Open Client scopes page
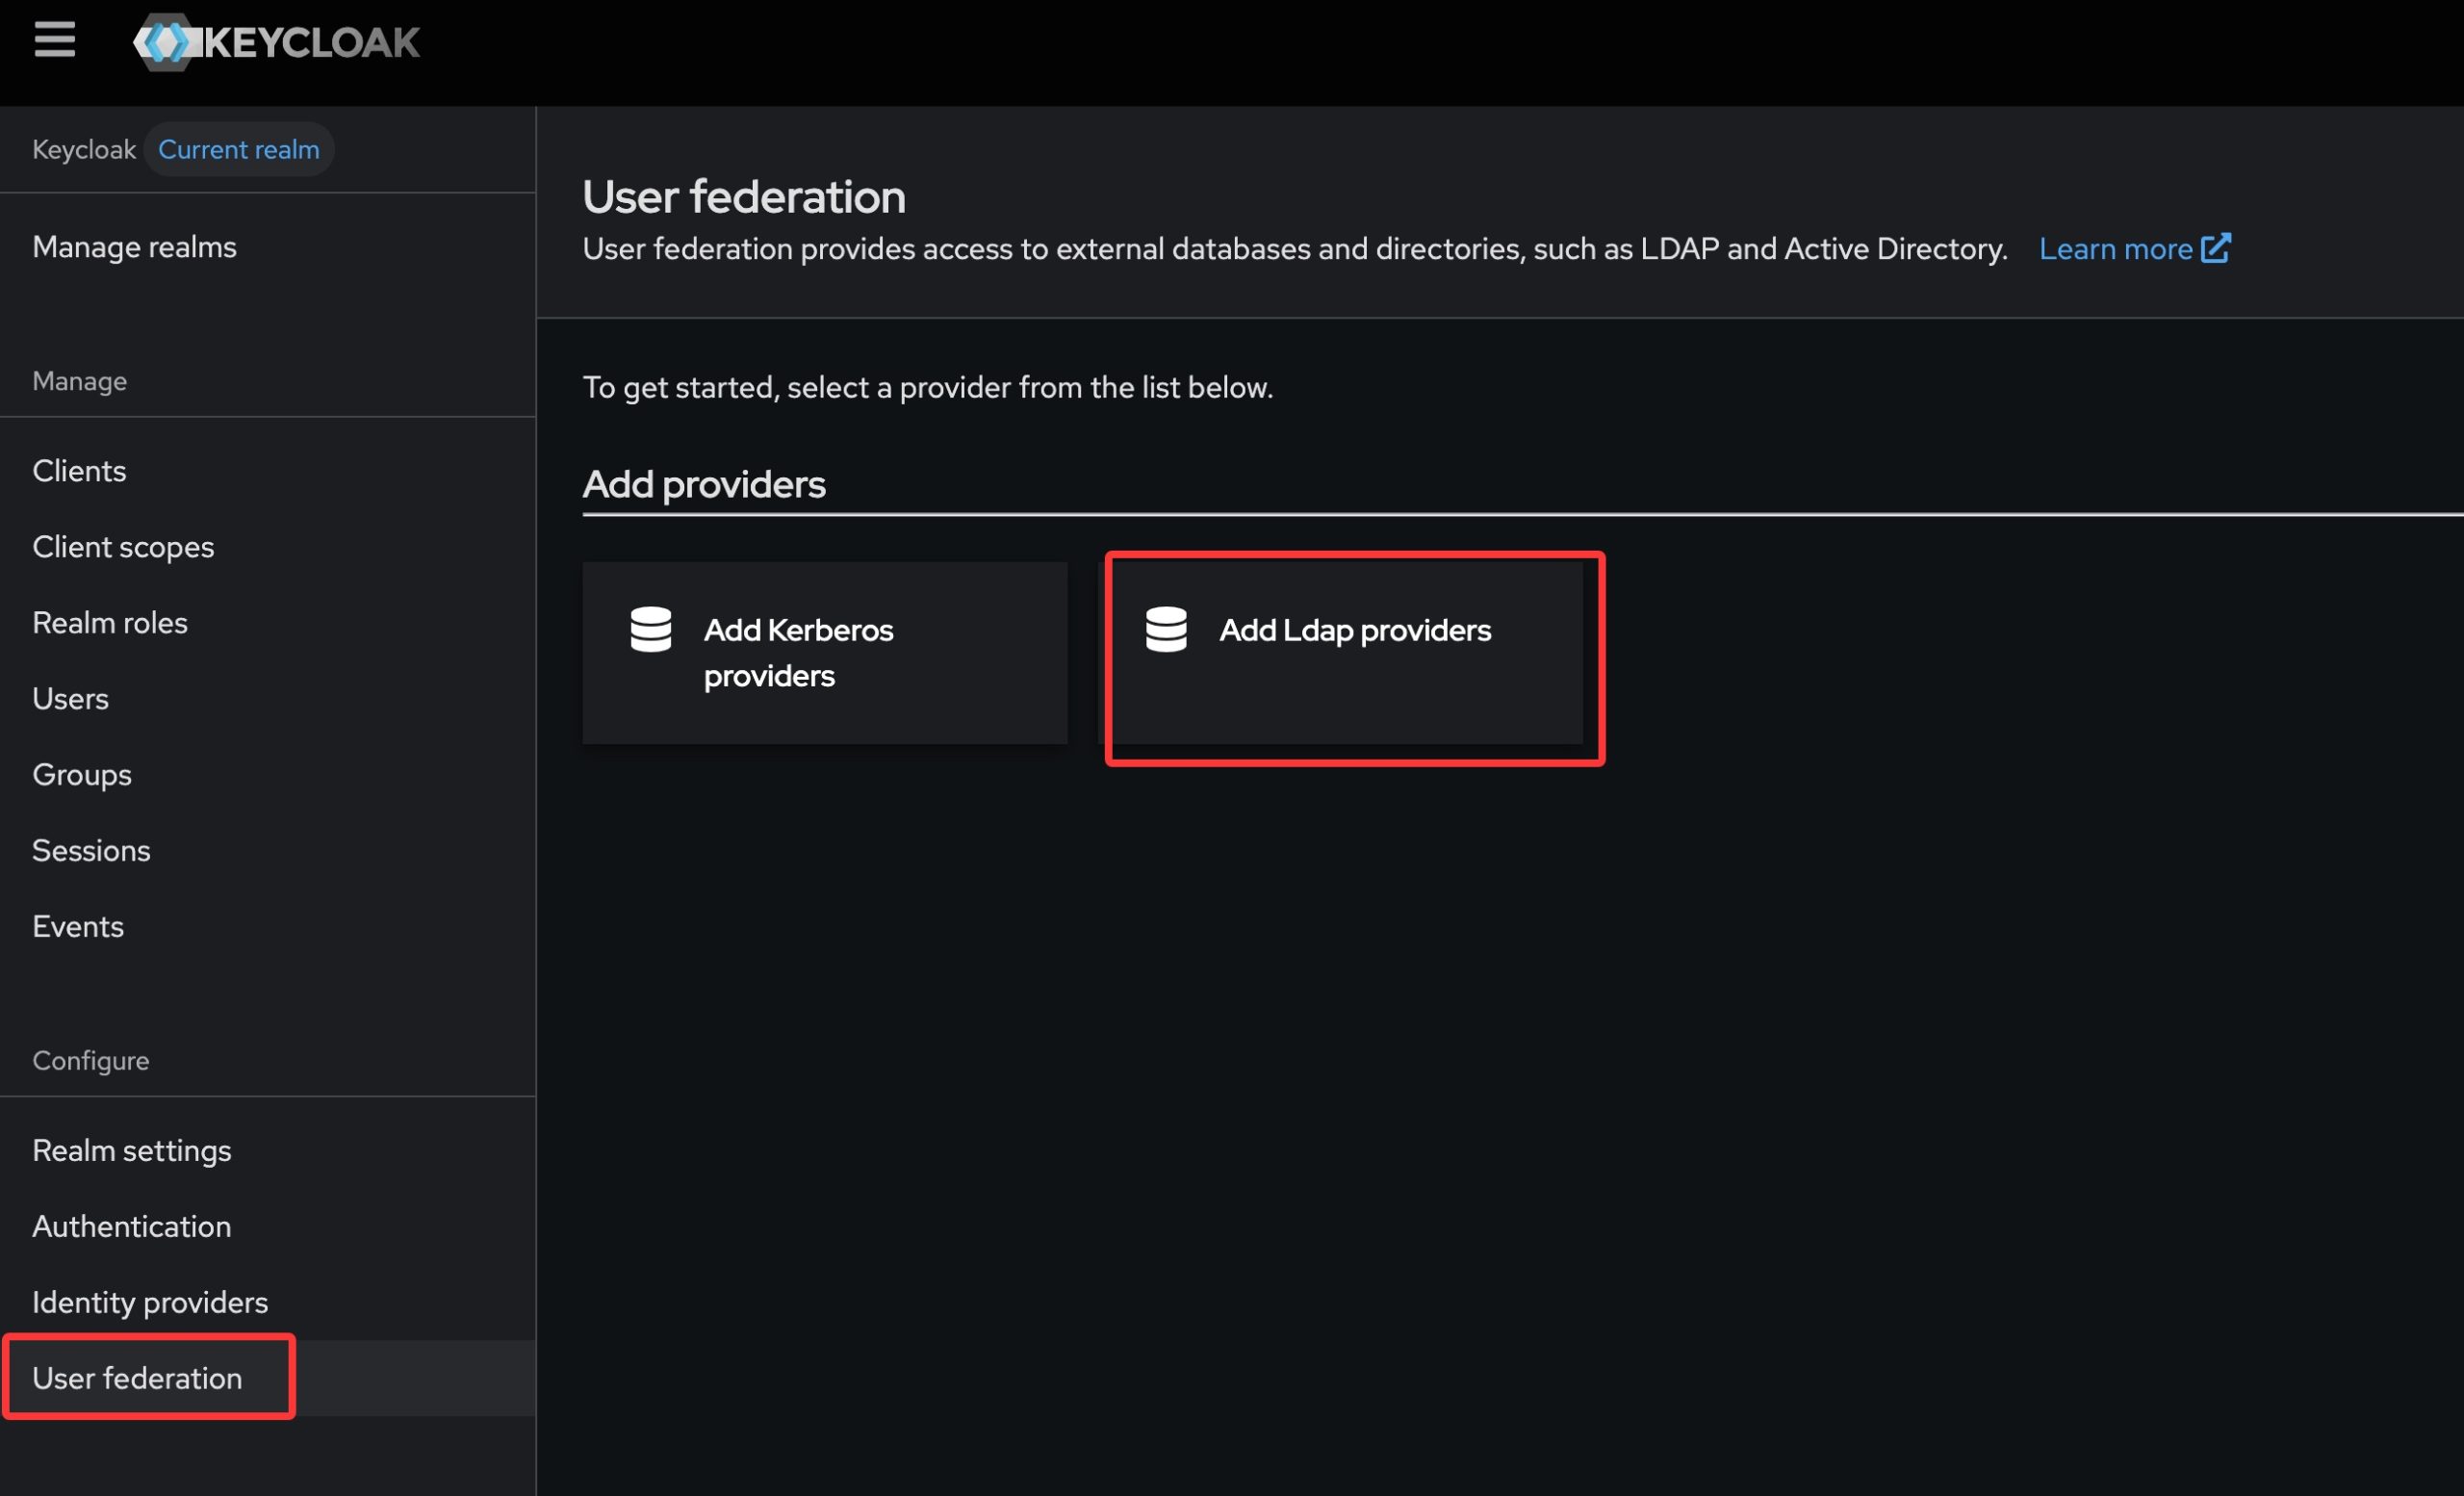The width and height of the screenshot is (2464, 1496). pos(268,547)
